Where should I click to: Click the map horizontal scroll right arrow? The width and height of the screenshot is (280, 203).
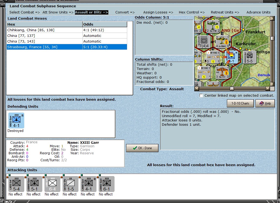[268, 89]
